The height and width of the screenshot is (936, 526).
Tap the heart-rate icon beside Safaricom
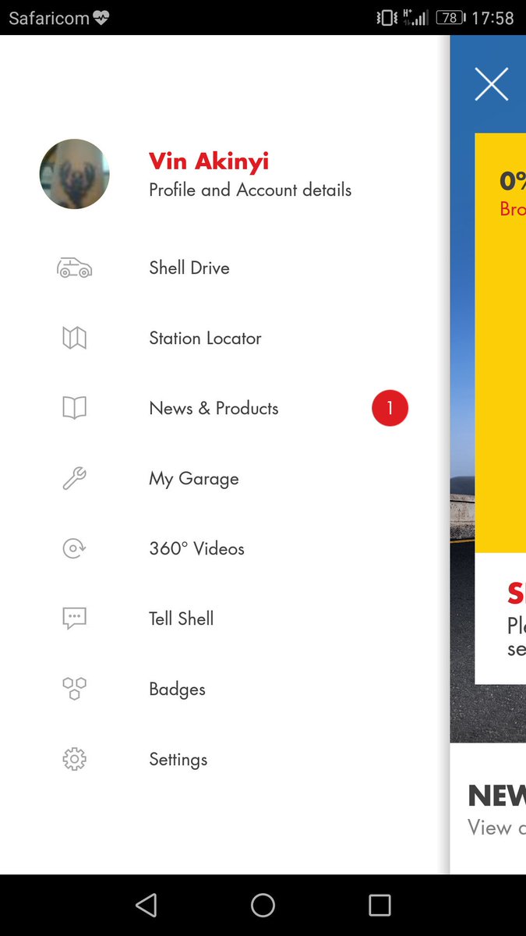[x=101, y=18]
